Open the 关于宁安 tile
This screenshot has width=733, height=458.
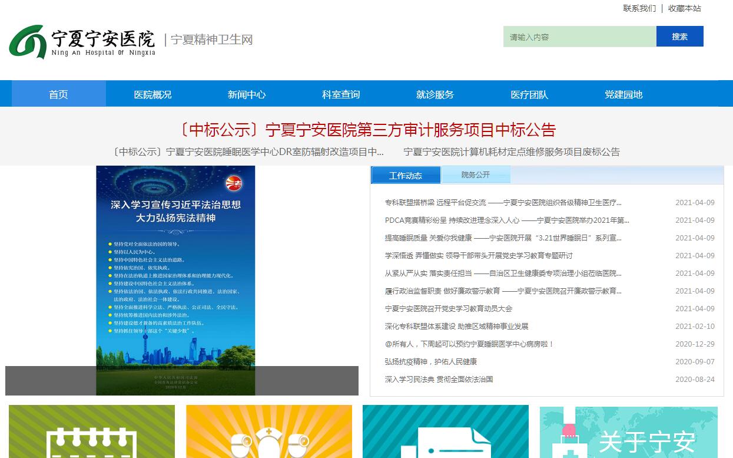629,431
